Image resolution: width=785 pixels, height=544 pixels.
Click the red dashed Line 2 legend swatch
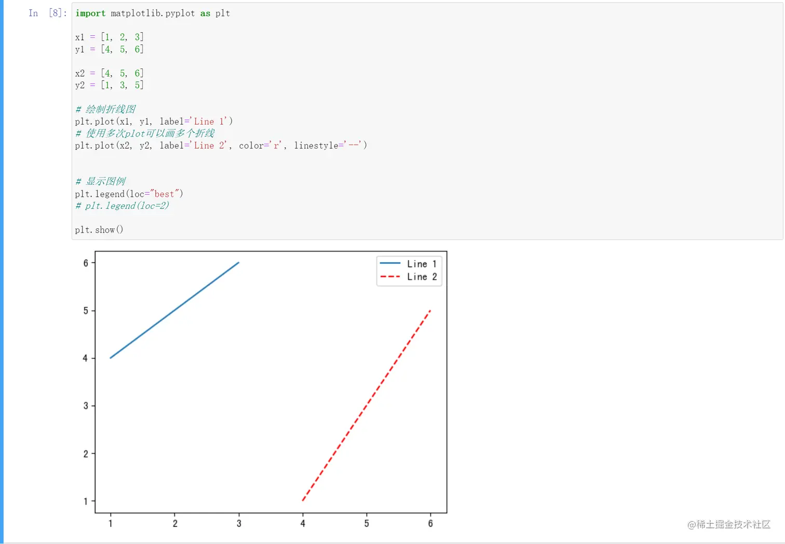390,277
